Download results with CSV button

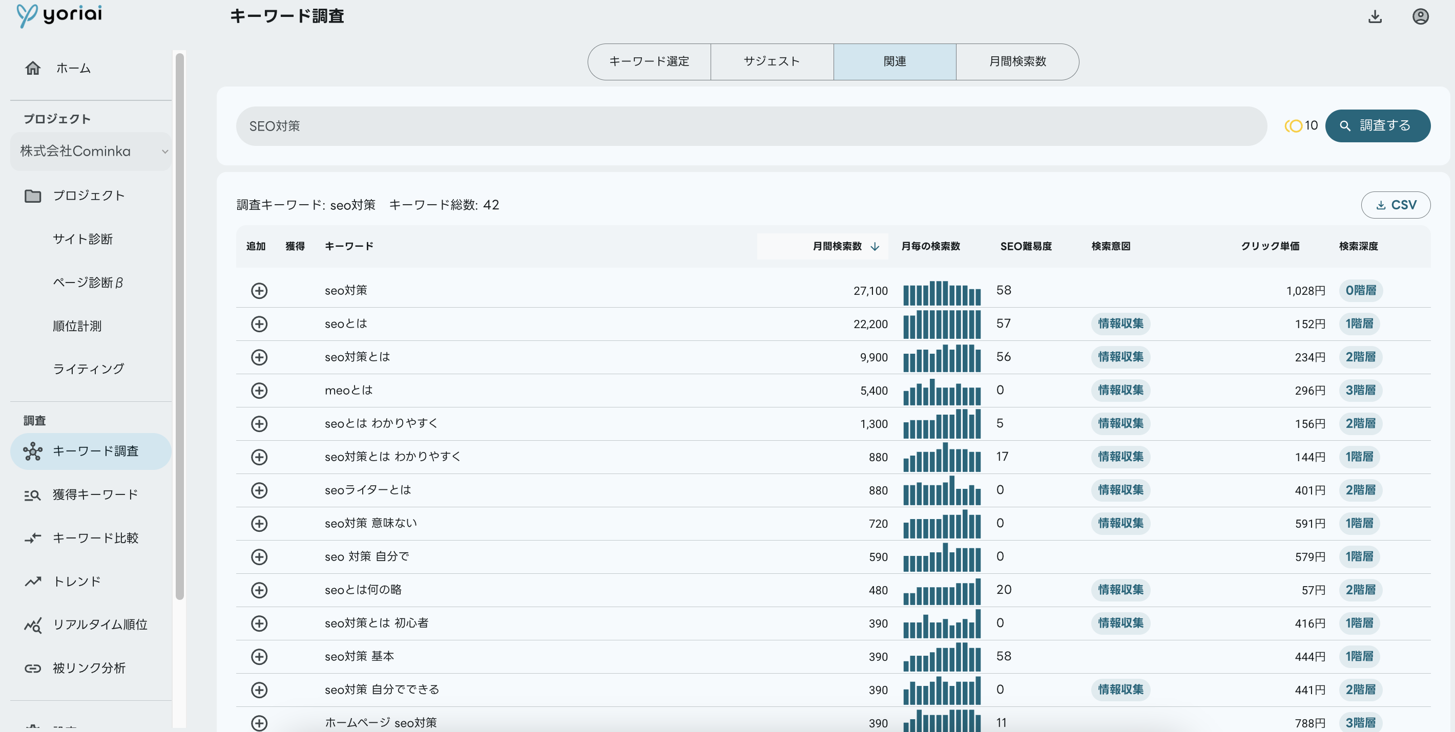click(x=1395, y=205)
